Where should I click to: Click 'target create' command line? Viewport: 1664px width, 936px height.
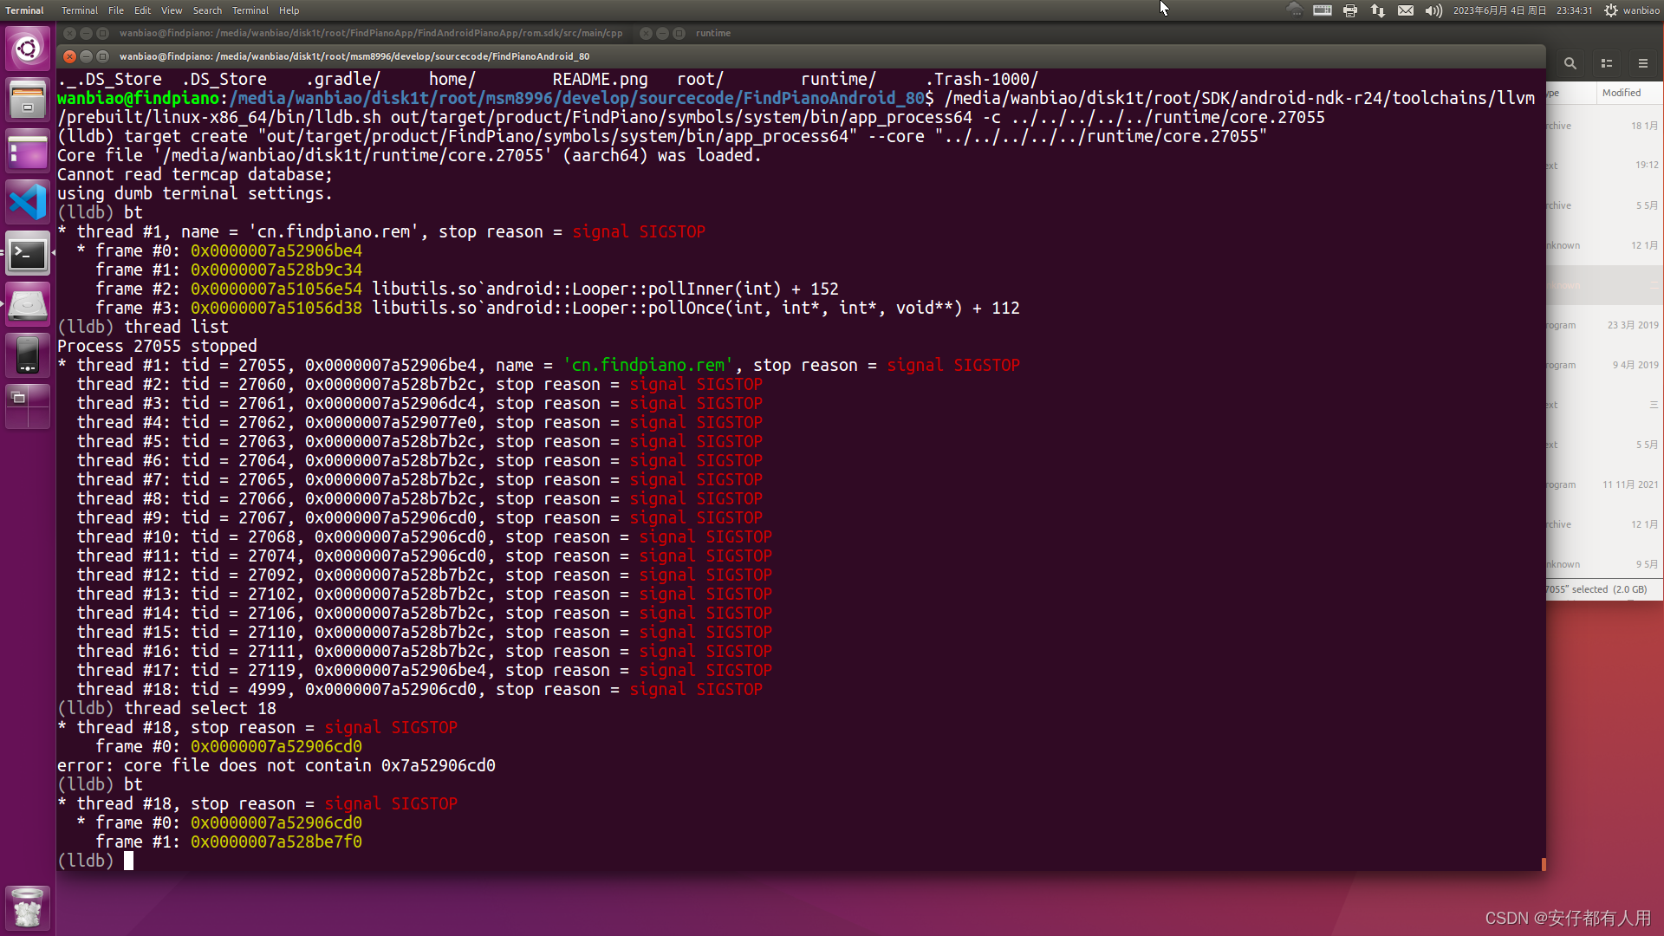662,136
